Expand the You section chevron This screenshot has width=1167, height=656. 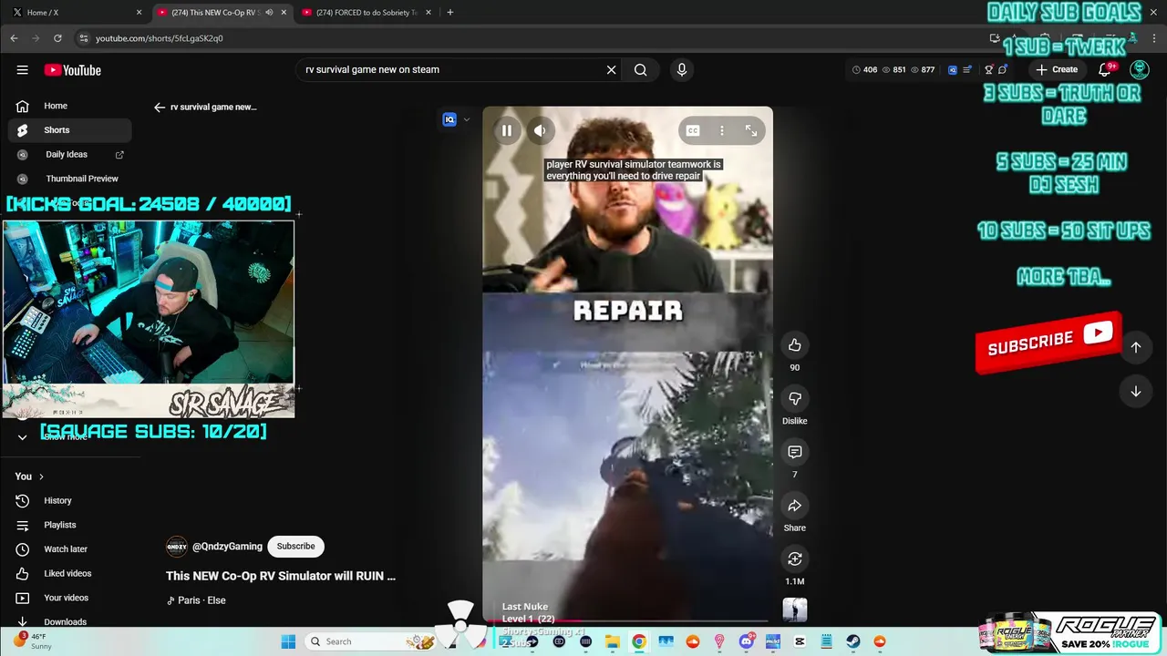point(41,477)
